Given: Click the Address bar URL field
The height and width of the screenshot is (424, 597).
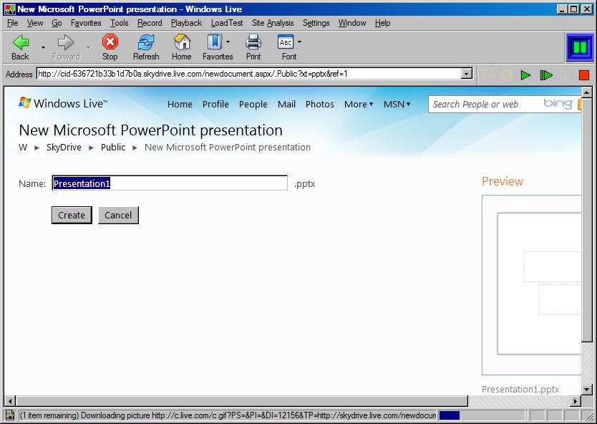Looking at the screenshot, I should coord(249,74).
